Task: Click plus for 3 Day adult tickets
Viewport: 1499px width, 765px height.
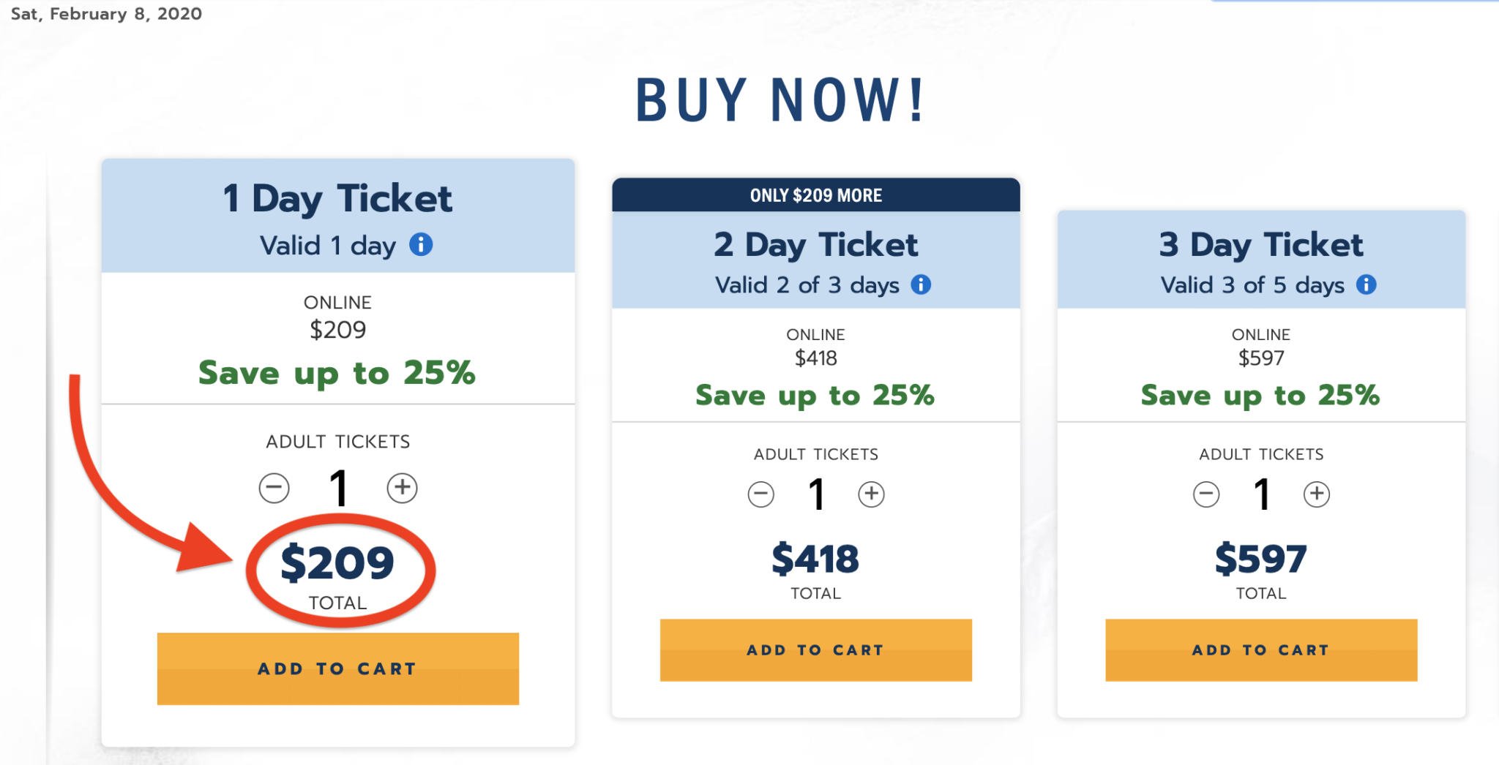Action: (1317, 494)
